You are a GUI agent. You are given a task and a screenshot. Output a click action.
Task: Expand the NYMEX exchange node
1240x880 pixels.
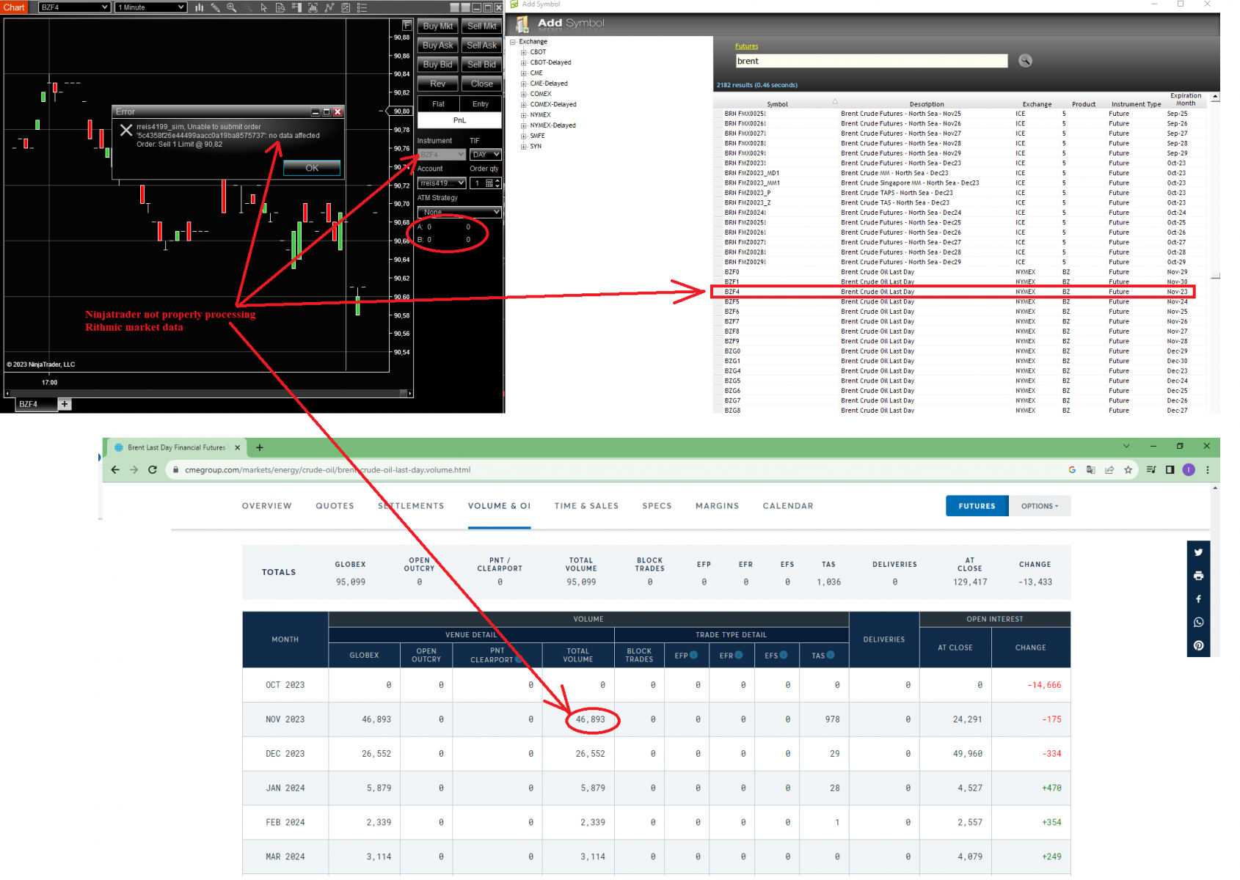pos(524,115)
